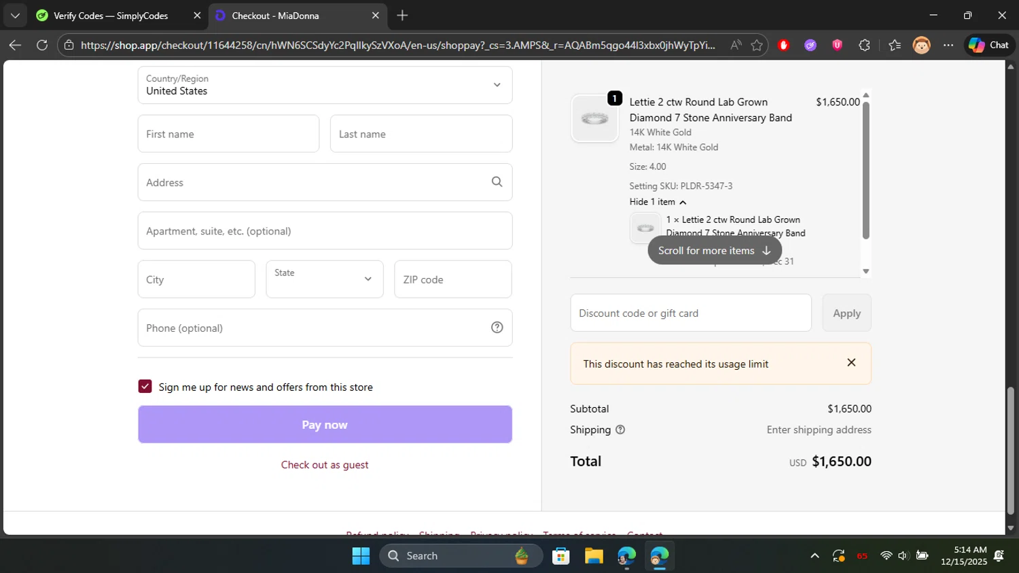Open the browser profile avatar

tap(921, 45)
